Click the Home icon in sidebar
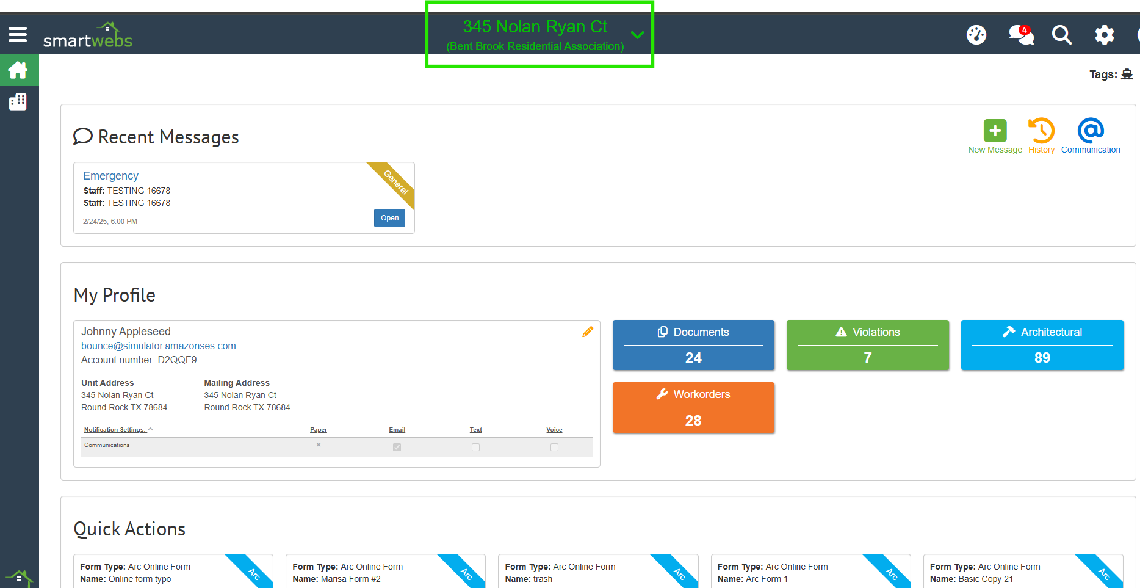Viewport: 1140px width, 588px height. [18, 71]
